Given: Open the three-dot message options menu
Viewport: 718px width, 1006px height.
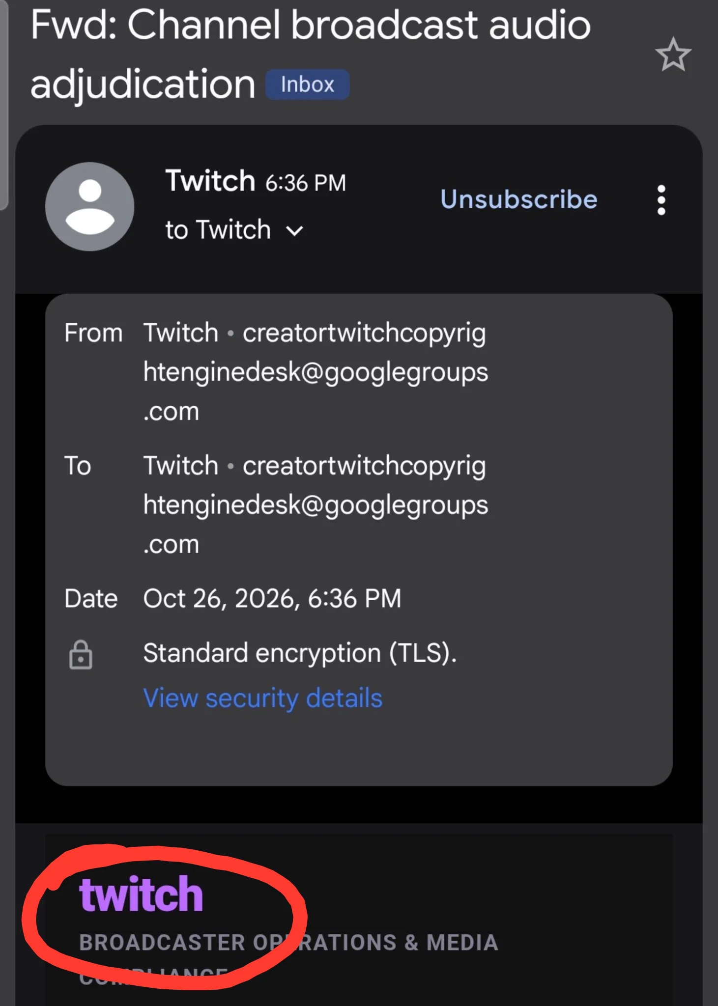Looking at the screenshot, I should [x=661, y=200].
